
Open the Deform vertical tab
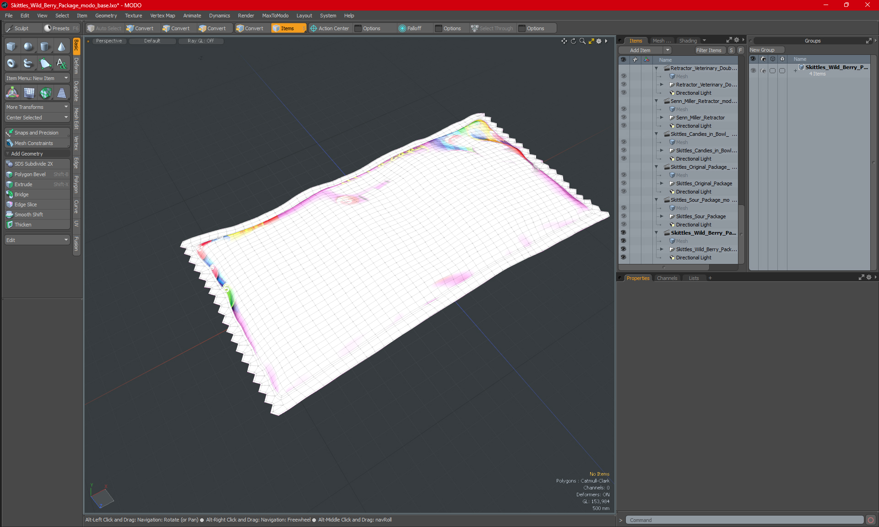[76, 66]
